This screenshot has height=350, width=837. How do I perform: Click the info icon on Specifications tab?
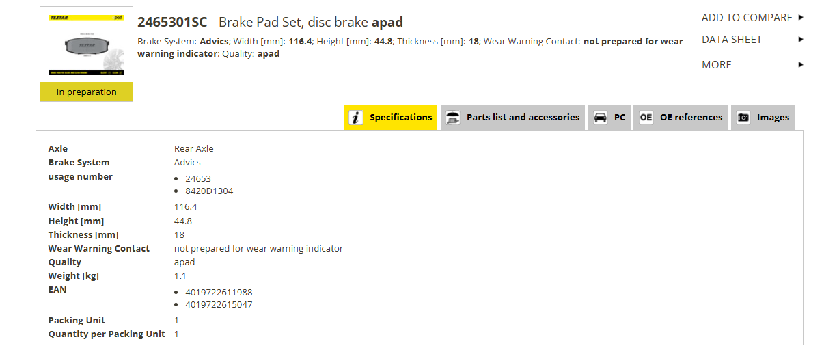[356, 118]
